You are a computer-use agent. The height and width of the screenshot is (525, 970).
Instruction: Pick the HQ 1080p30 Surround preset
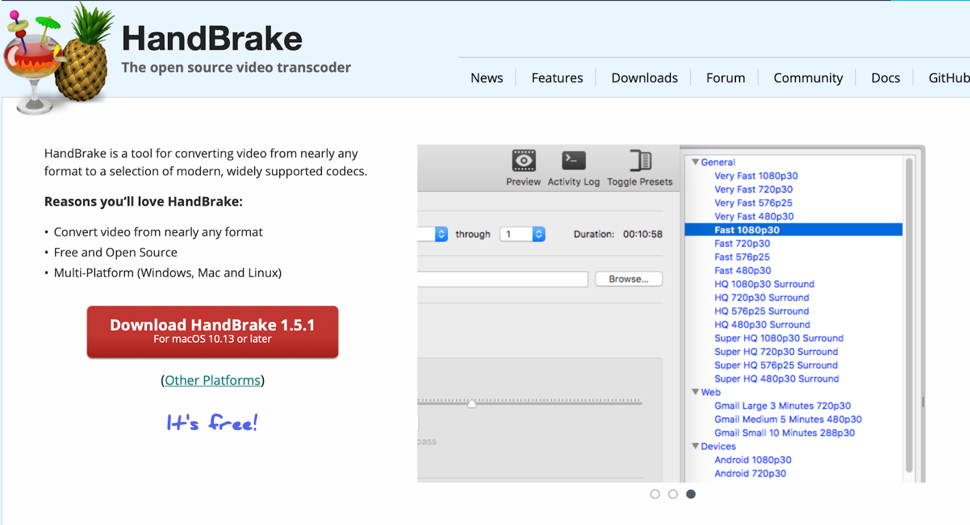[x=764, y=284]
